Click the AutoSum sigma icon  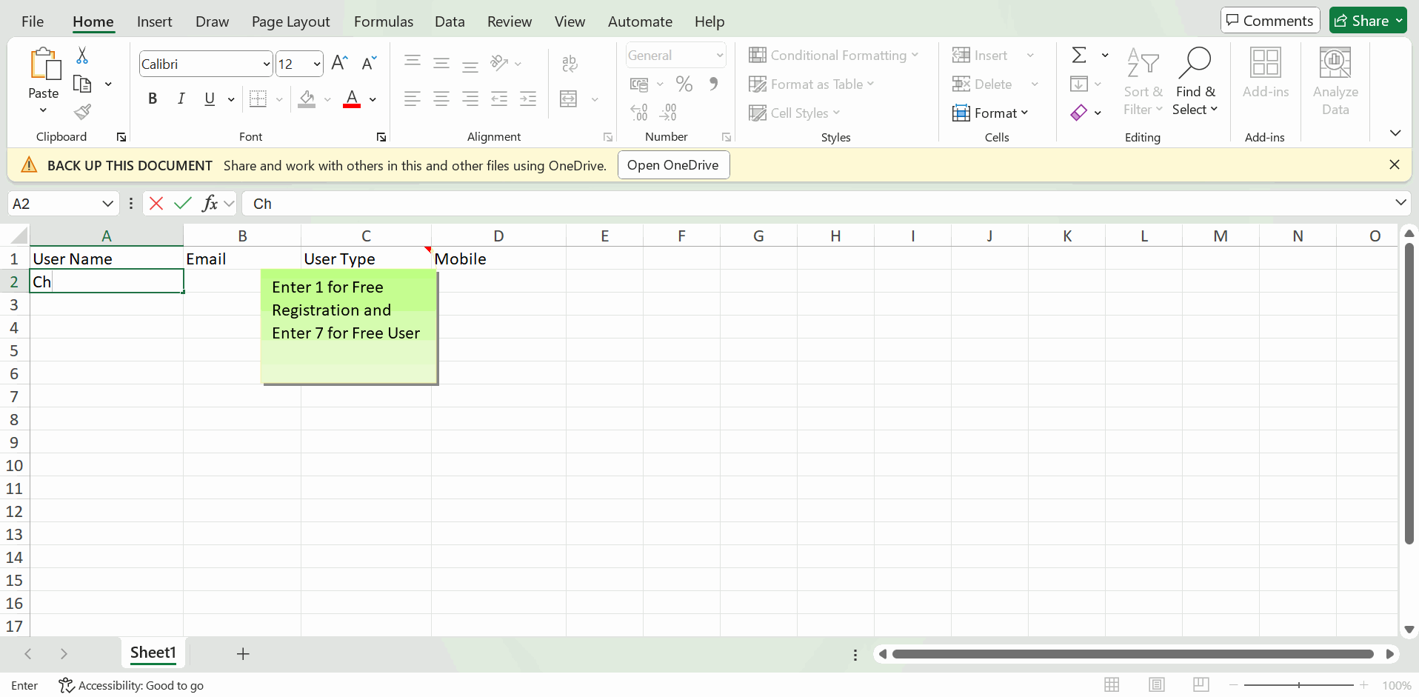1079,56
